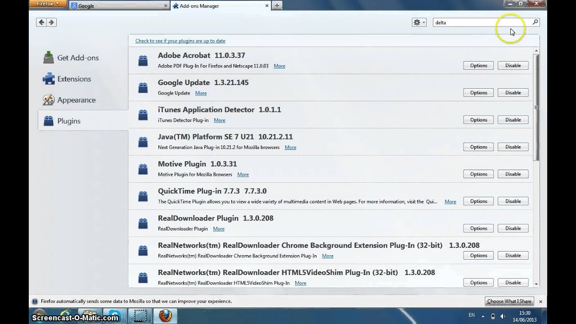The width and height of the screenshot is (576, 324).
Task: Open Options for QuickTime Plug-in
Action: pyautogui.click(x=478, y=201)
